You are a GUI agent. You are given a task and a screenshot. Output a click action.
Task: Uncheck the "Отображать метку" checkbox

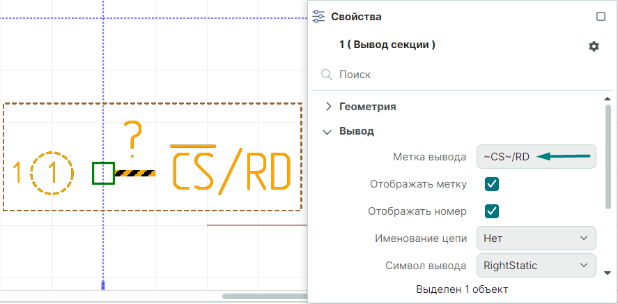[x=492, y=184]
